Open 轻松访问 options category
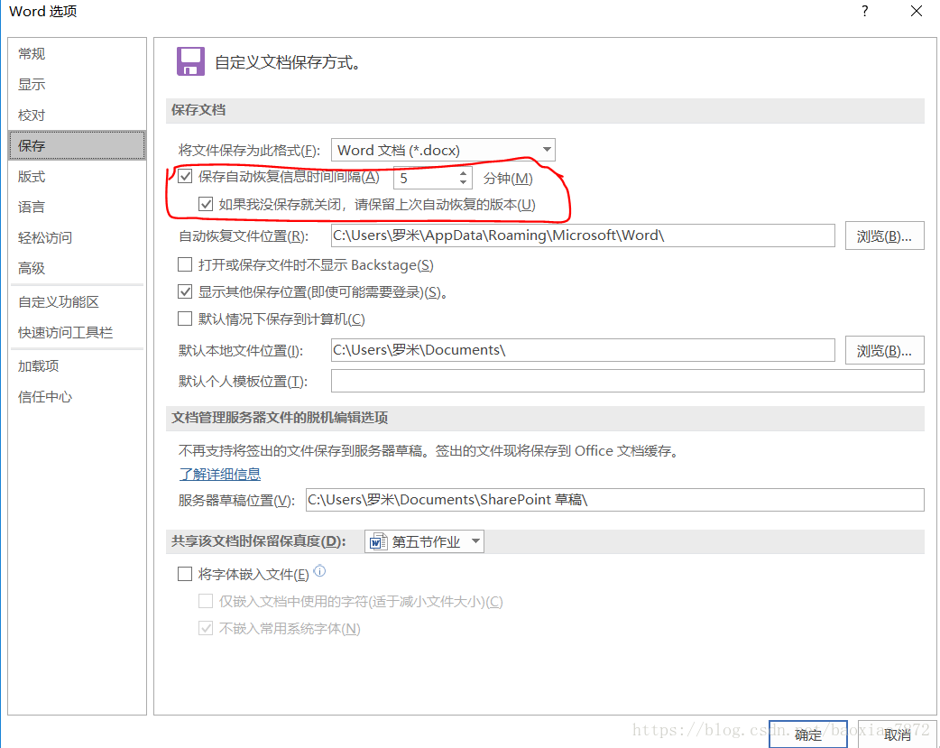This screenshot has width=940, height=748. click(77, 237)
